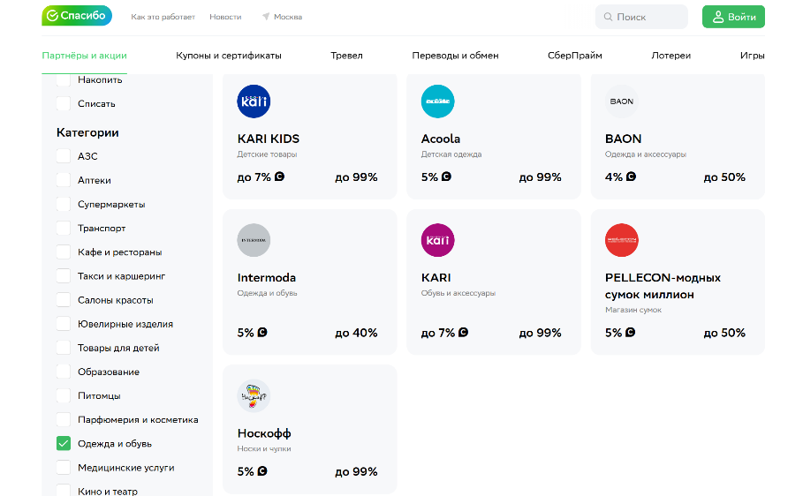
Task: Open the Москва city selector
Action: click(x=282, y=17)
